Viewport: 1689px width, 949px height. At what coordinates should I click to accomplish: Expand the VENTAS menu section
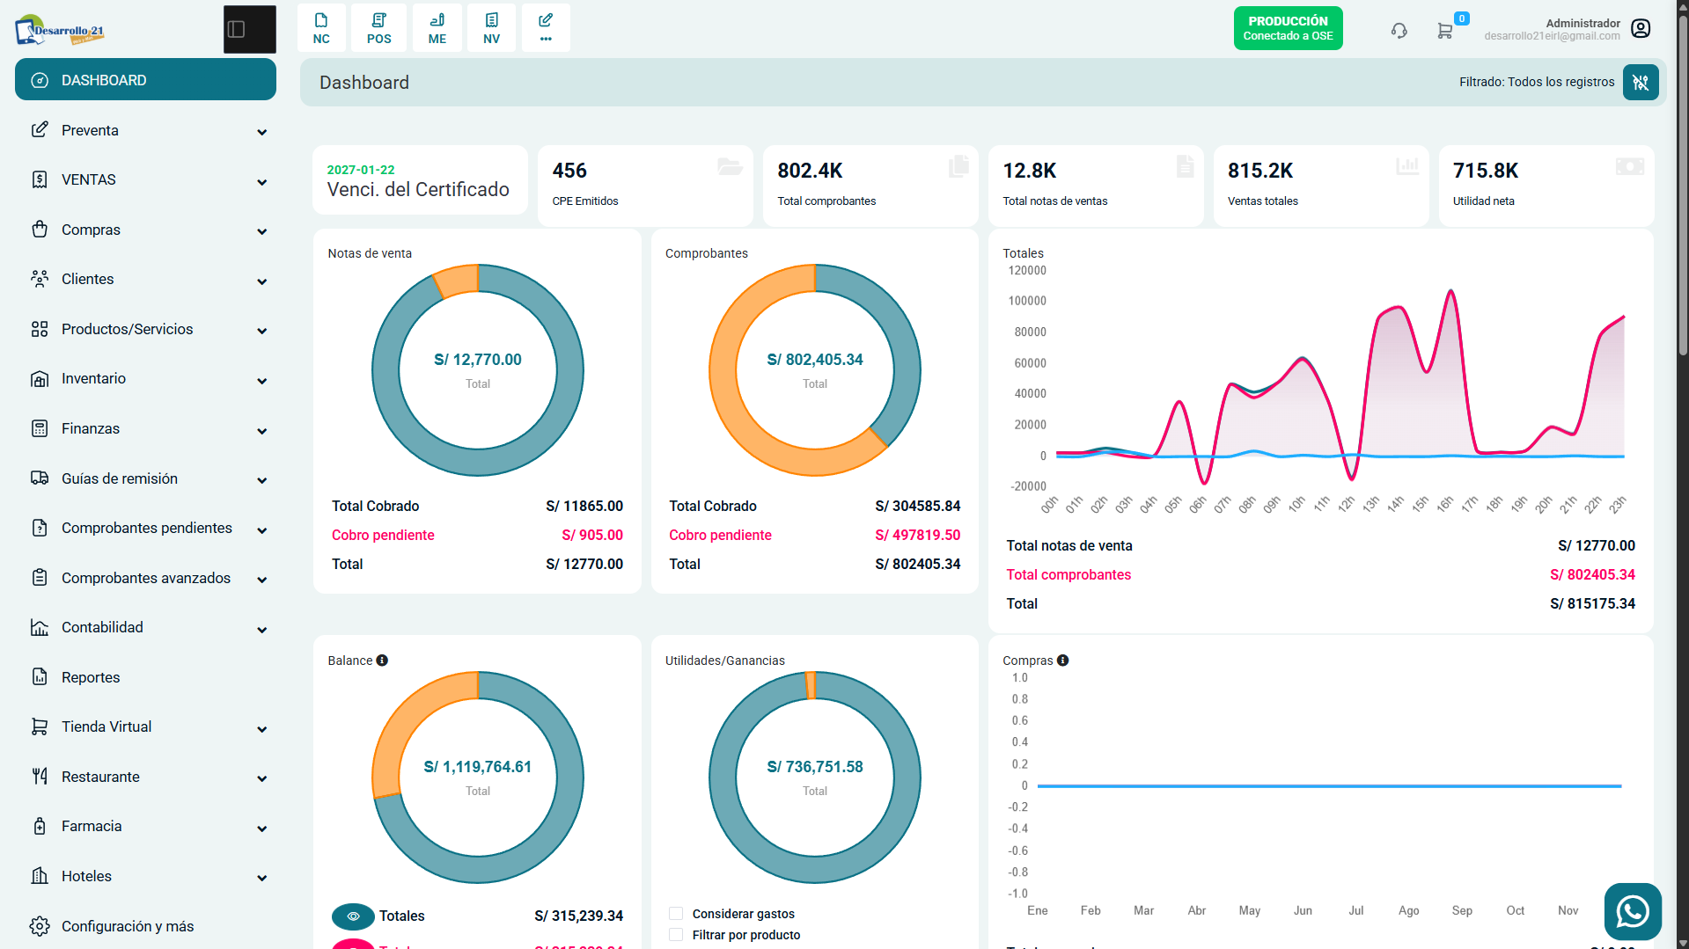(146, 180)
